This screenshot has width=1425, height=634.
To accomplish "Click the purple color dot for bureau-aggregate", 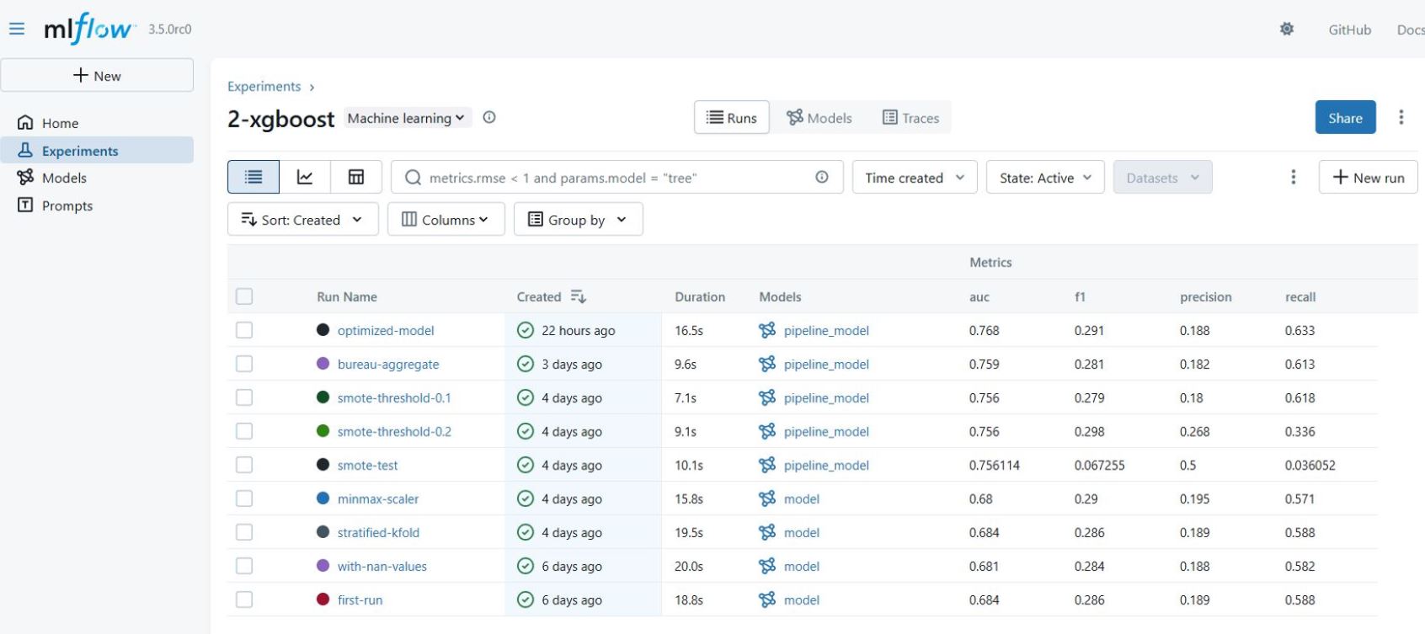I will pos(323,364).
